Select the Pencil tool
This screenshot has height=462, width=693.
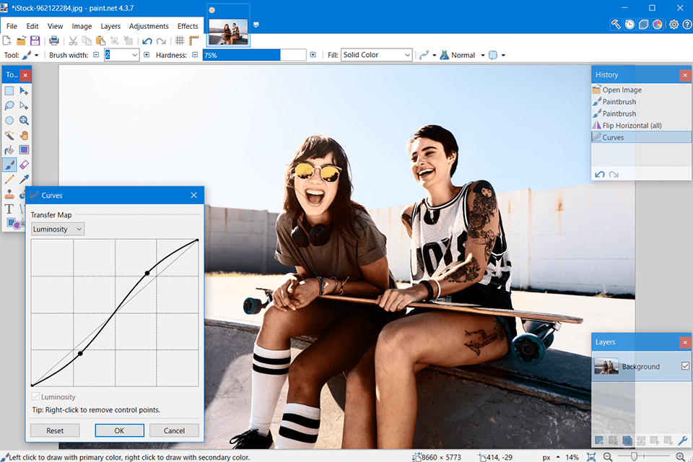coord(9,179)
